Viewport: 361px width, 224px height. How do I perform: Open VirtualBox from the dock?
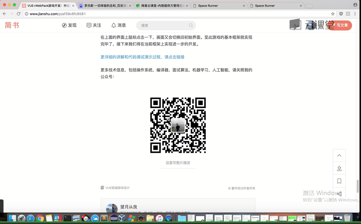point(122,218)
